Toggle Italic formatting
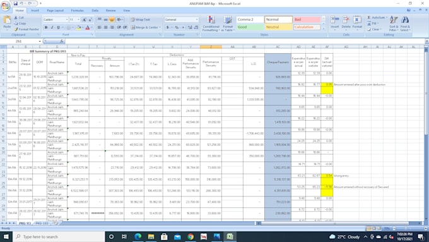 tap(52, 27)
